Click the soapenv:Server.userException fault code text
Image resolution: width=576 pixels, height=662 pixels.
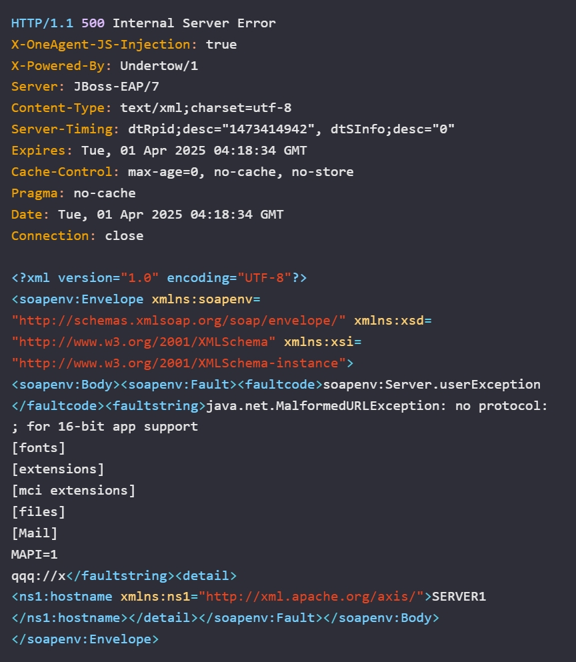431,385
